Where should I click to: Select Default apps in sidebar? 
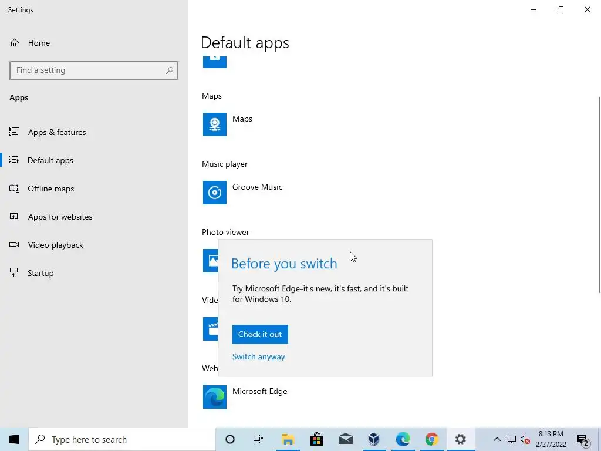[50, 160]
